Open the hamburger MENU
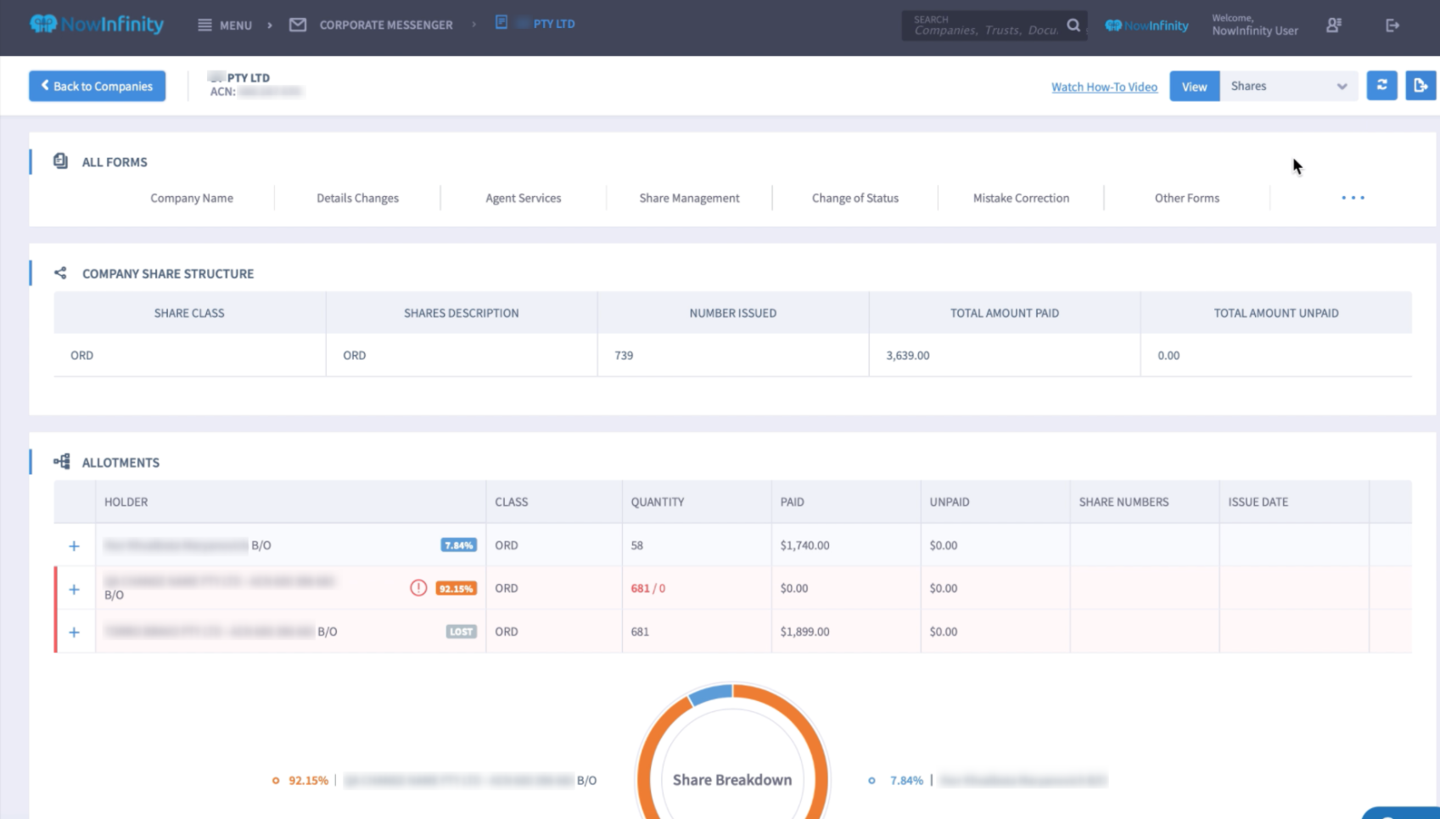The height and width of the screenshot is (819, 1440). tap(225, 25)
